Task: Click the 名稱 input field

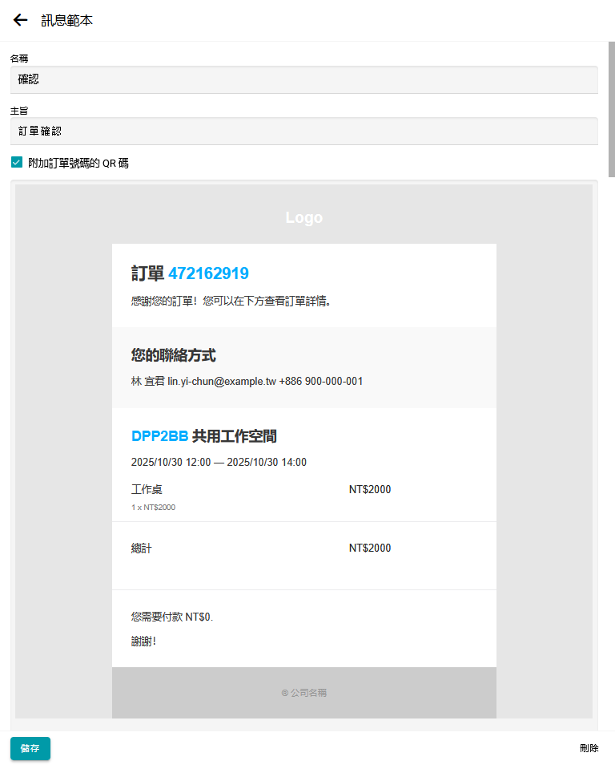Action: pyautogui.click(x=304, y=79)
